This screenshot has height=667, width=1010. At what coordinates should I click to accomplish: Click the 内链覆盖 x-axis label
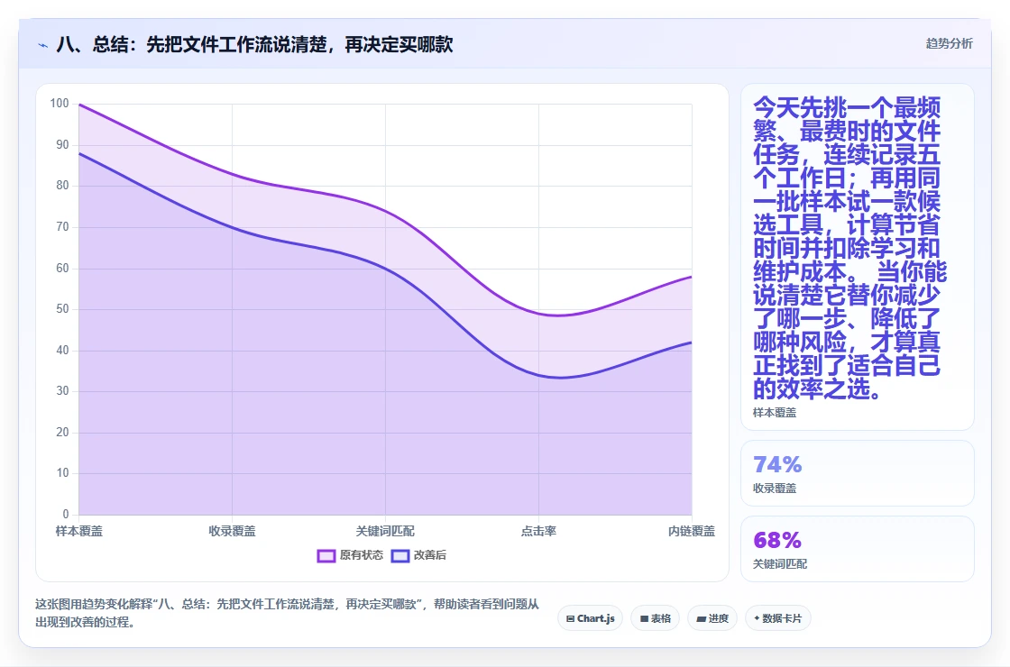(691, 531)
